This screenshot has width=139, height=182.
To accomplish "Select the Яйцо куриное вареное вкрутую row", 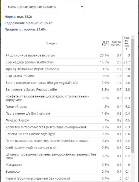I will [x=68, y=55].
